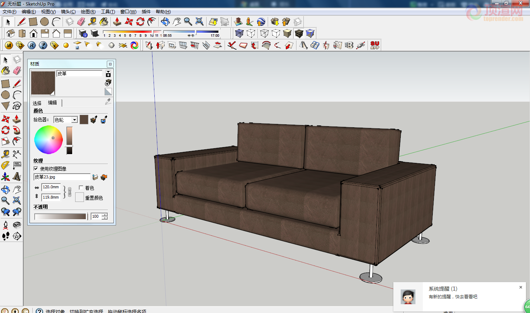Select the Polygon tool in left toolbar
The width and height of the screenshot is (530, 313).
pos(6,106)
